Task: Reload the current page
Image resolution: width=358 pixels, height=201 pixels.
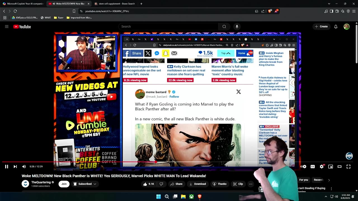Action: (15, 11)
